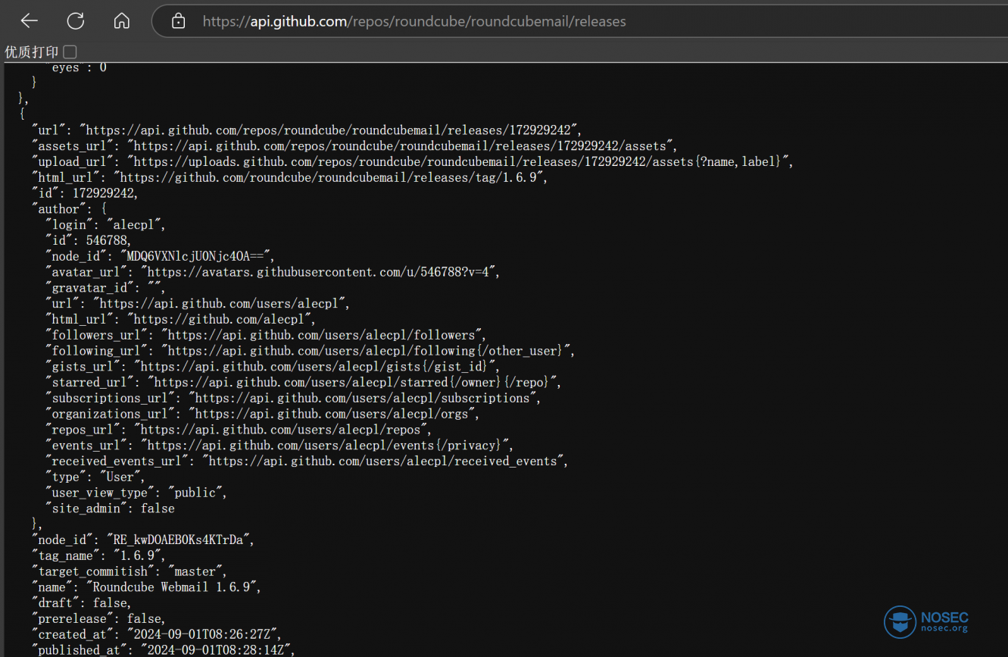Viewport: 1008px width, 657px height.
Task: Select the "upload_url" line
Action: tap(413, 161)
